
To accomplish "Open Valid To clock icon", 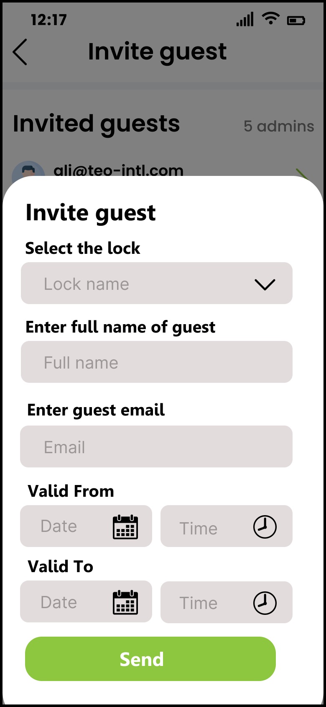I will [265, 603].
